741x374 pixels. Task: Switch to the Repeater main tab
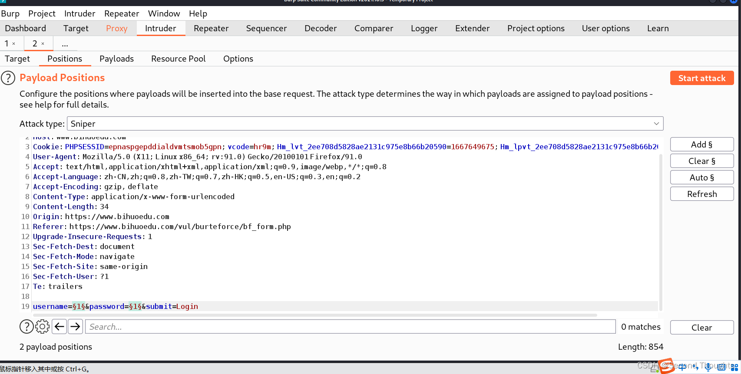211,28
